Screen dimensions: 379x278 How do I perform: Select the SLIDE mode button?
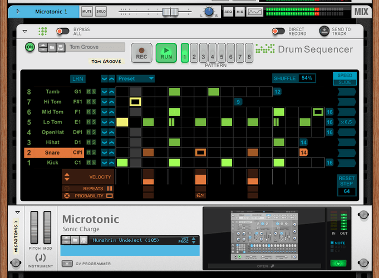[x=344, y=82]
